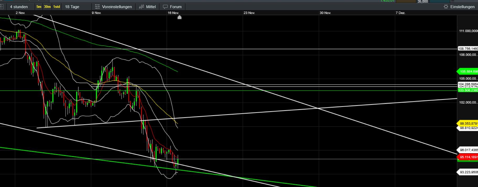This screenshot has height=187, width=478.
Task: Select the red 95.114 current price label
Action: (468, 157)
